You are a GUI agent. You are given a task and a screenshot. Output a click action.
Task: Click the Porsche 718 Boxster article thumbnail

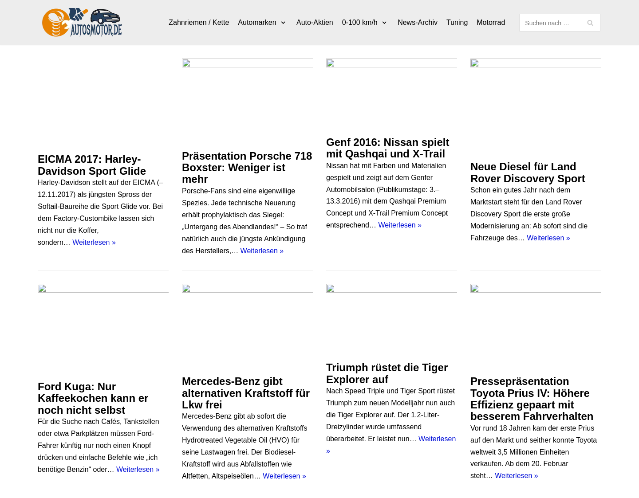(x=247, y=63)
